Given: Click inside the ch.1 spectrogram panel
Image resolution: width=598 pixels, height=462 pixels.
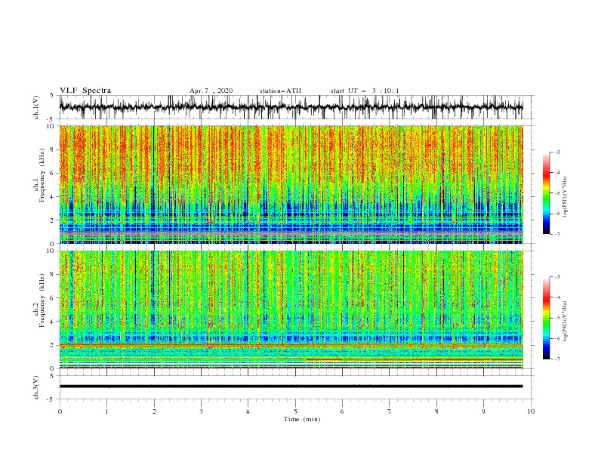Looking at the screenshot, I should coord(291,184).
